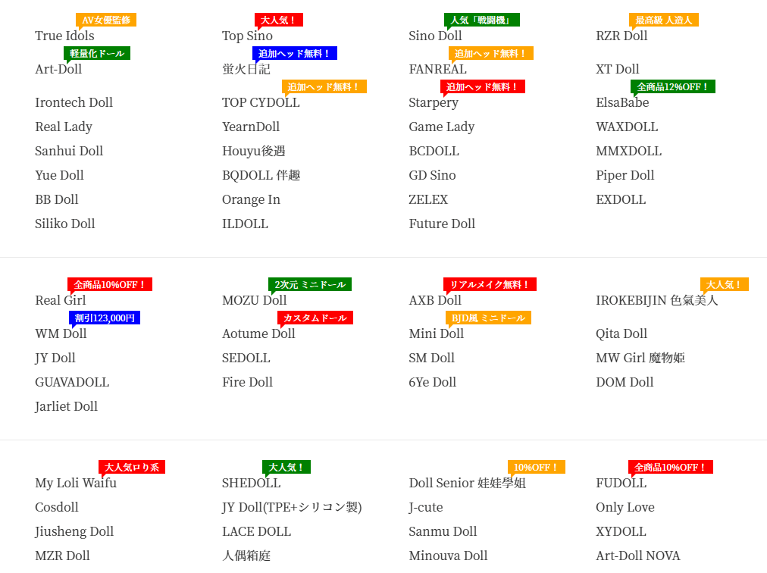Go to the Doll Senior 娃娃學姐 page

coord(467,483)
